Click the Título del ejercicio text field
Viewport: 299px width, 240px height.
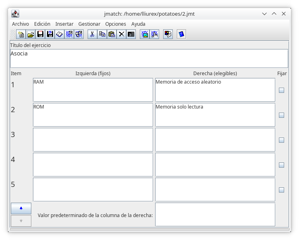[149, 58]
